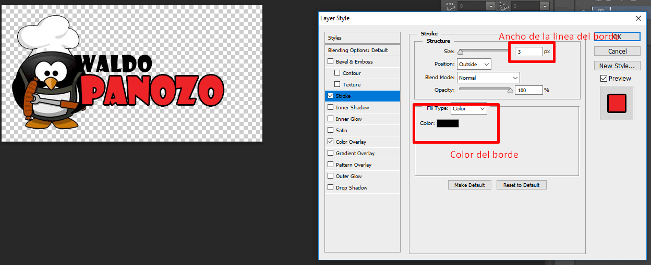The image size is (651, 265).
Task: Click the stroke Size slider handle
Action: point(460,52)
